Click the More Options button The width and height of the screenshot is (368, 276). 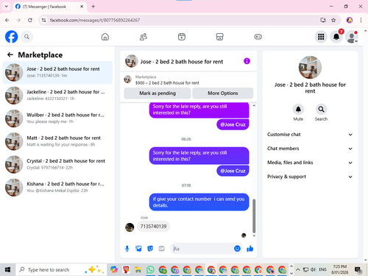(223, 93)
